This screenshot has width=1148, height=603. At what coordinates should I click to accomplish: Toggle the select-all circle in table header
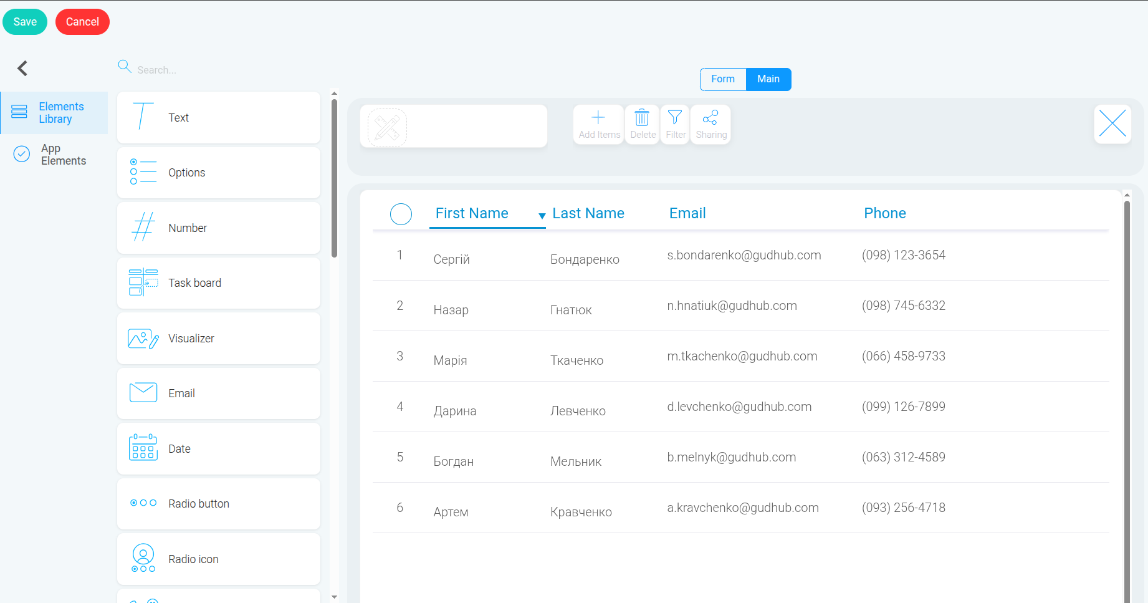pos(401,214)
